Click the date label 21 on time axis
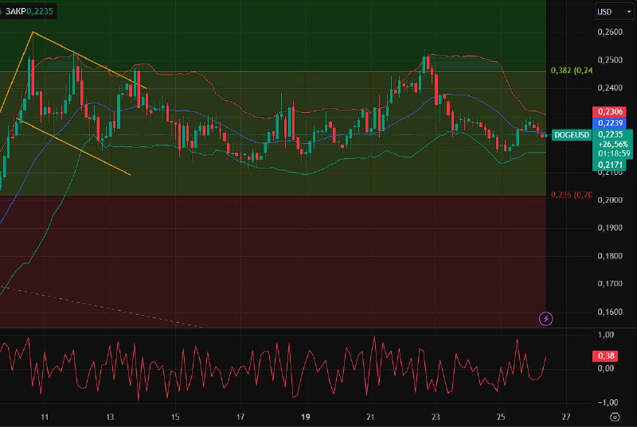637x427 pixels. (370, 417)
